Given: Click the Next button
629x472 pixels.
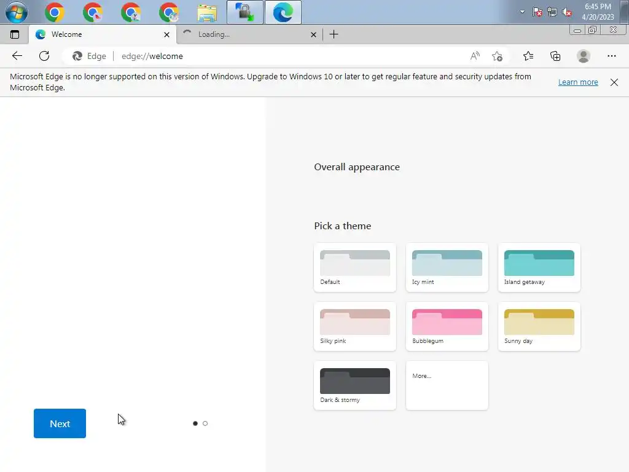Looking at the screenshot, I should coord(60,423).
